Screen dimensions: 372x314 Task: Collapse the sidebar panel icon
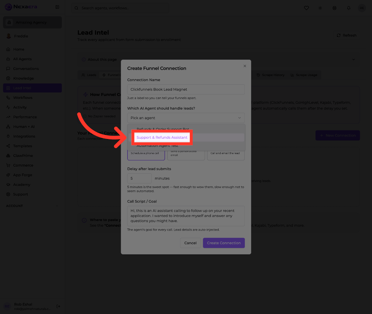(57, 7)
